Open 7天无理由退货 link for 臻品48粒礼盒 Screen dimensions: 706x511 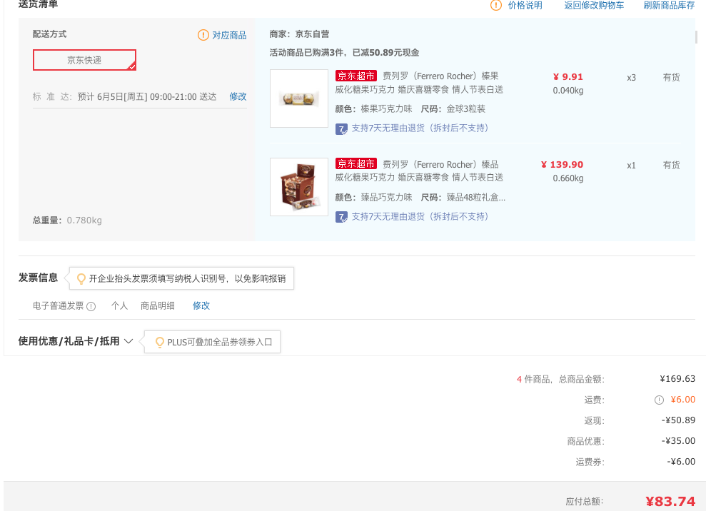coord(420,216)
